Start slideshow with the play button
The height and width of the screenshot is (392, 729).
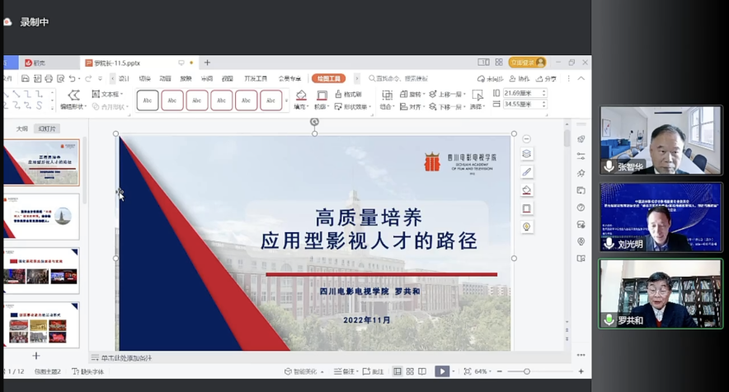442,371
